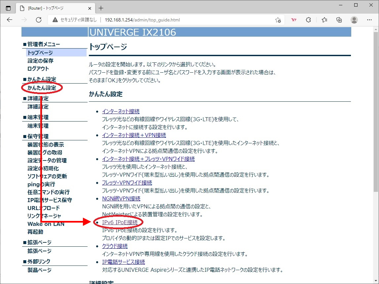Add this page to favorites star
379x284 pixels.
(278, 20)
